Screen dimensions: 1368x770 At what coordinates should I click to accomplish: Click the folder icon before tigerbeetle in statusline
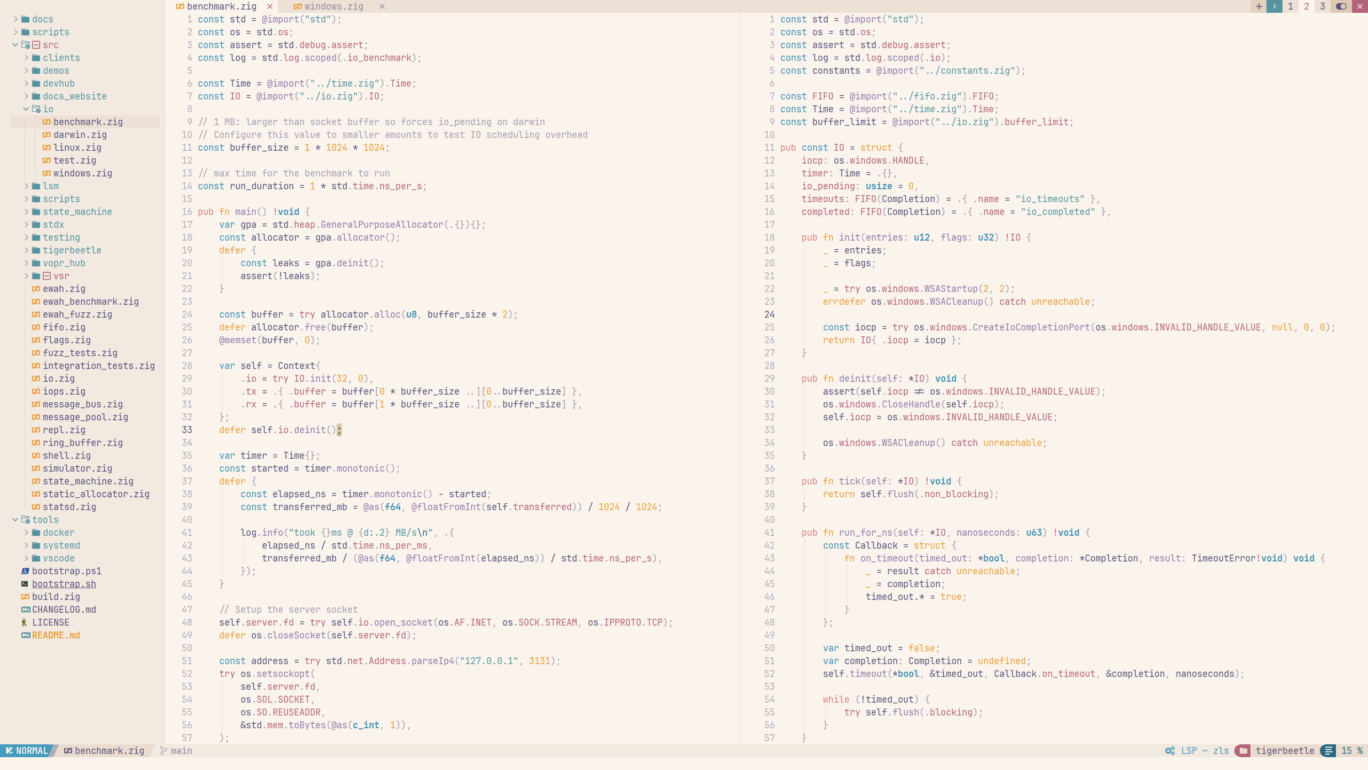(1243, 751)
